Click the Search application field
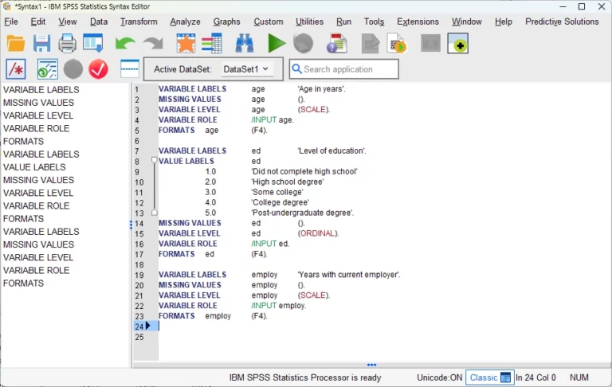The width and height of the screenshot is (612, 387). 344,69
